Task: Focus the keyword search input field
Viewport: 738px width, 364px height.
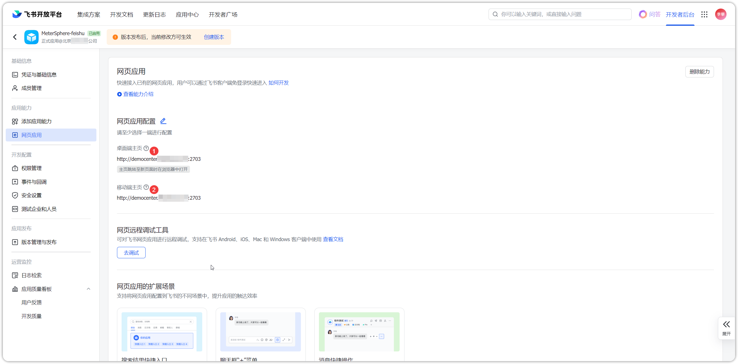Action: 560,14
